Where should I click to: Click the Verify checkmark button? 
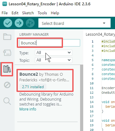click(x=8, y=23)
